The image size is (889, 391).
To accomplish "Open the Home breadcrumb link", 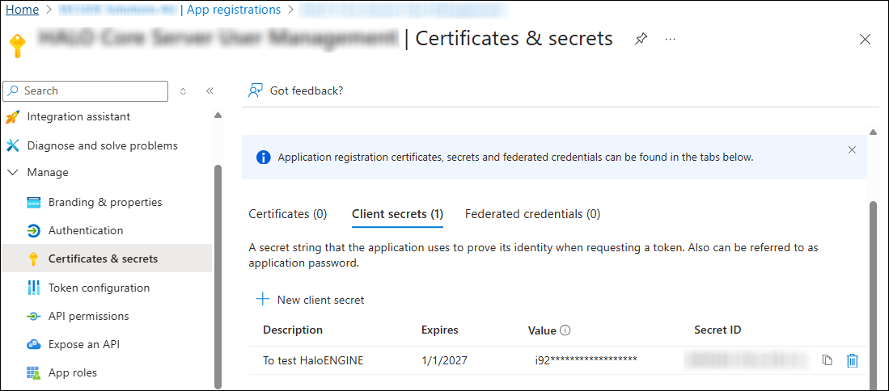I will pos(22,10).
